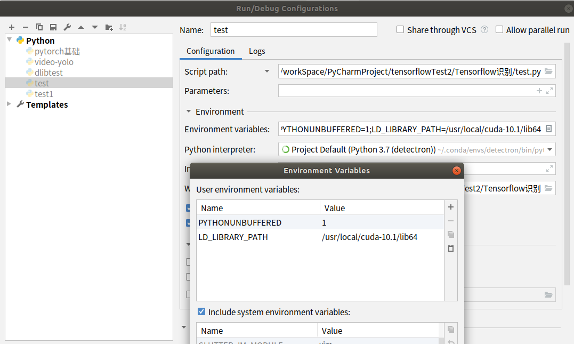Create new folder for configurations
Image resolution: width=574 pixels, height=344 pixels.
click(x=109, y=27)
